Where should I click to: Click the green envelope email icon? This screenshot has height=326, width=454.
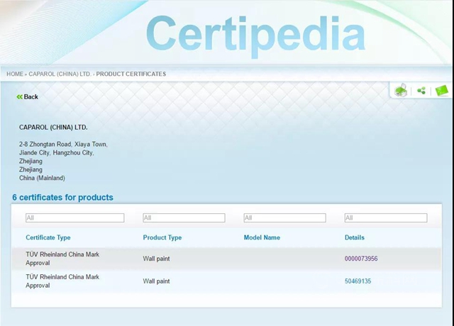442,91
